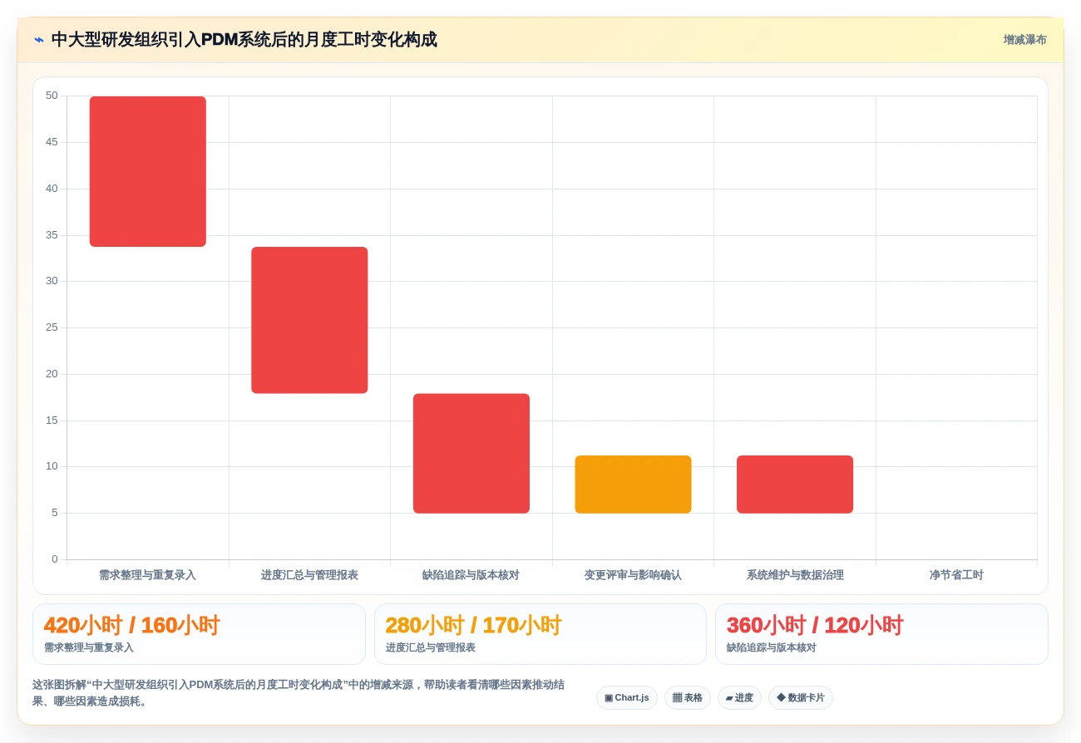Image resolution: width=1081 pixels, height=743 pixels.
Task: Select the 表格 tag chip
Action: 687,698
